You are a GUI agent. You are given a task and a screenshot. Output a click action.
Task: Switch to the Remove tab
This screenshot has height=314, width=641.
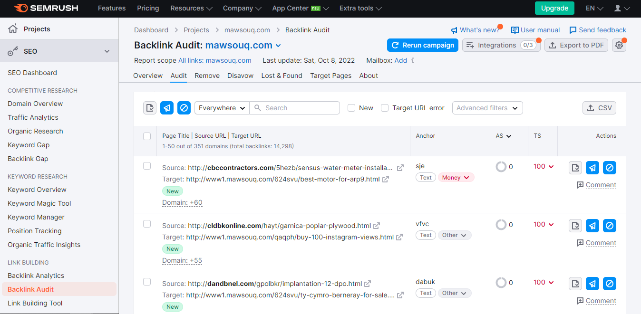click(x=207, y=76)
